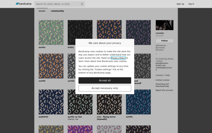Viewport: 212px width, 133px height.
Task: Click the wobt#01 title text
Action: (x=43, y=117)
